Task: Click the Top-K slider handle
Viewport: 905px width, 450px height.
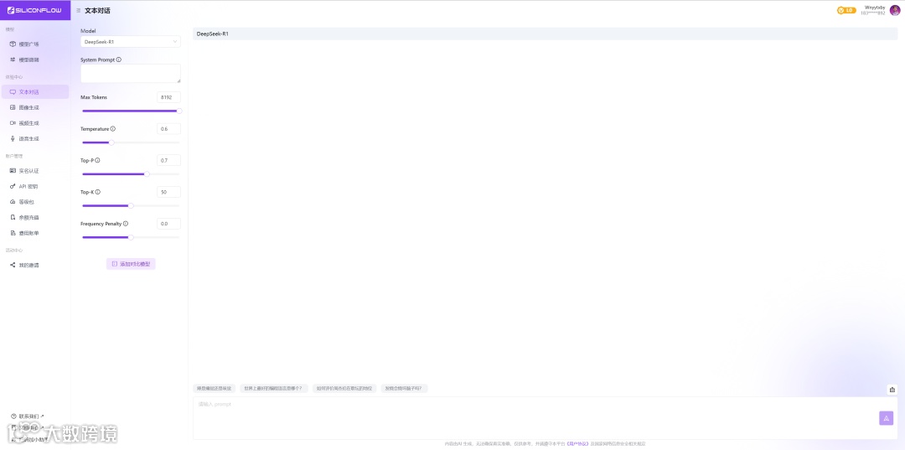Action: tap(131, 205)
